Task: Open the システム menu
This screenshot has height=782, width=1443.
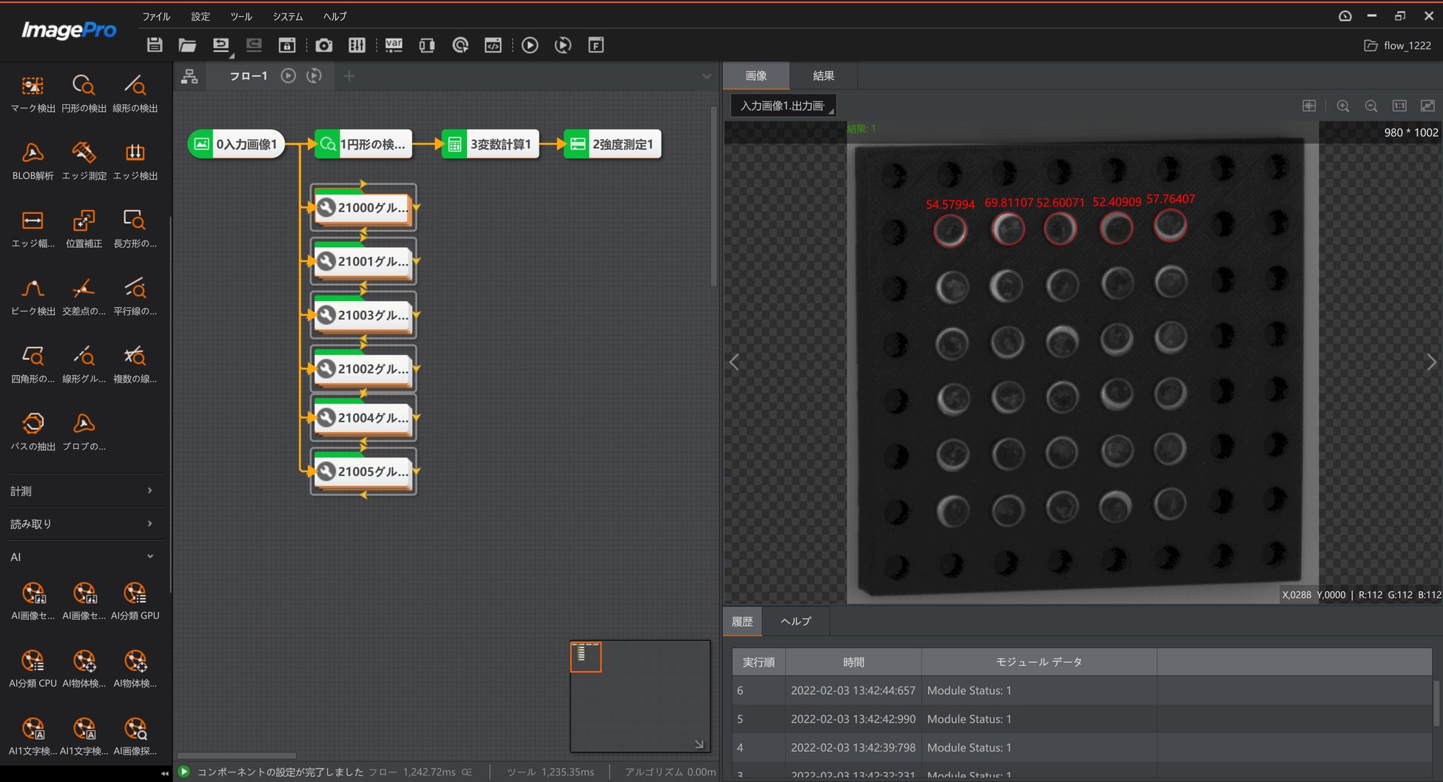Action: tap(288, 16)
